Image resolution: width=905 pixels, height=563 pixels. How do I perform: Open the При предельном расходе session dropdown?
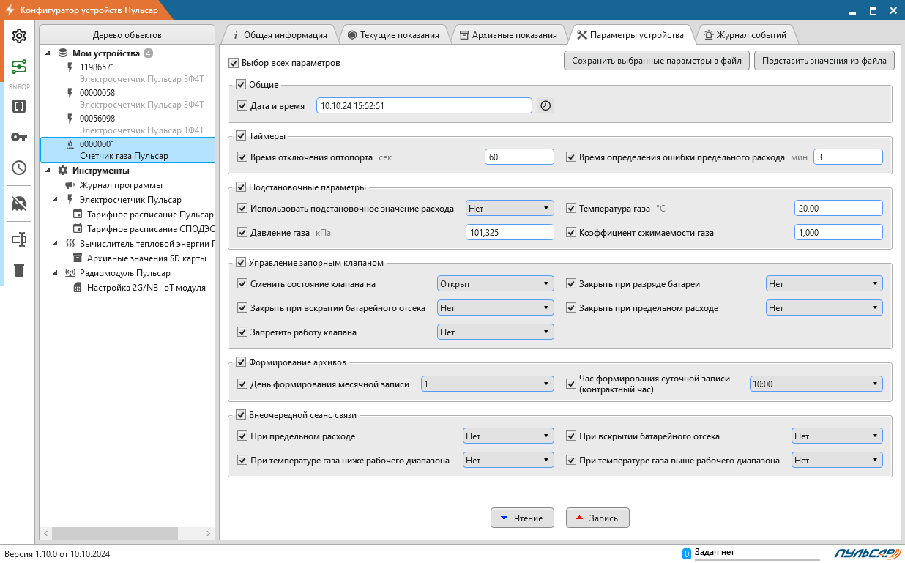tap(508, 436)
